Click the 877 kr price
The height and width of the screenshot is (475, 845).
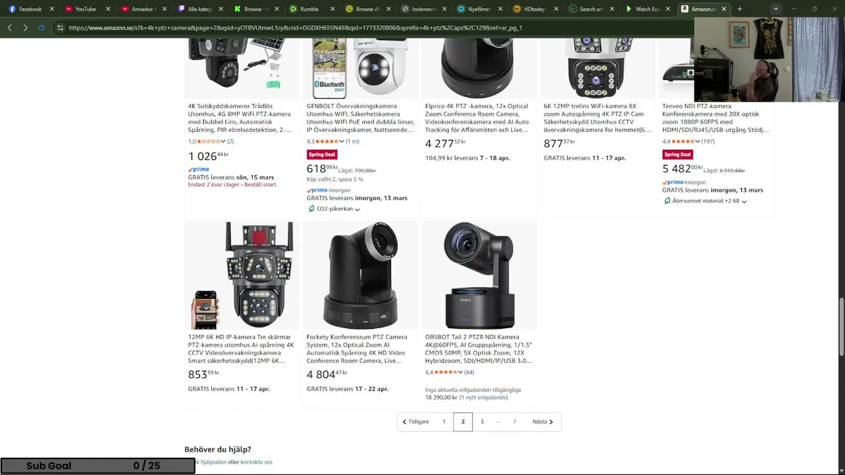(560, 143)
